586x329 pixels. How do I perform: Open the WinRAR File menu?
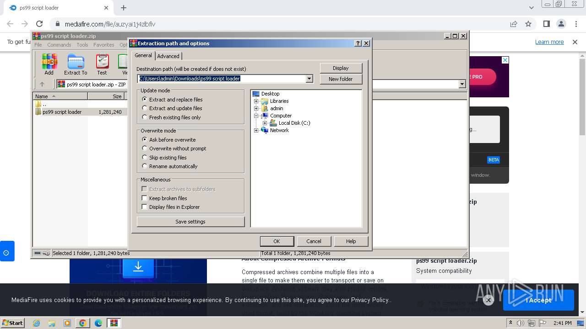tap(38, 45)
